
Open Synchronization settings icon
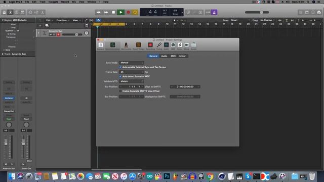point(112,46)
